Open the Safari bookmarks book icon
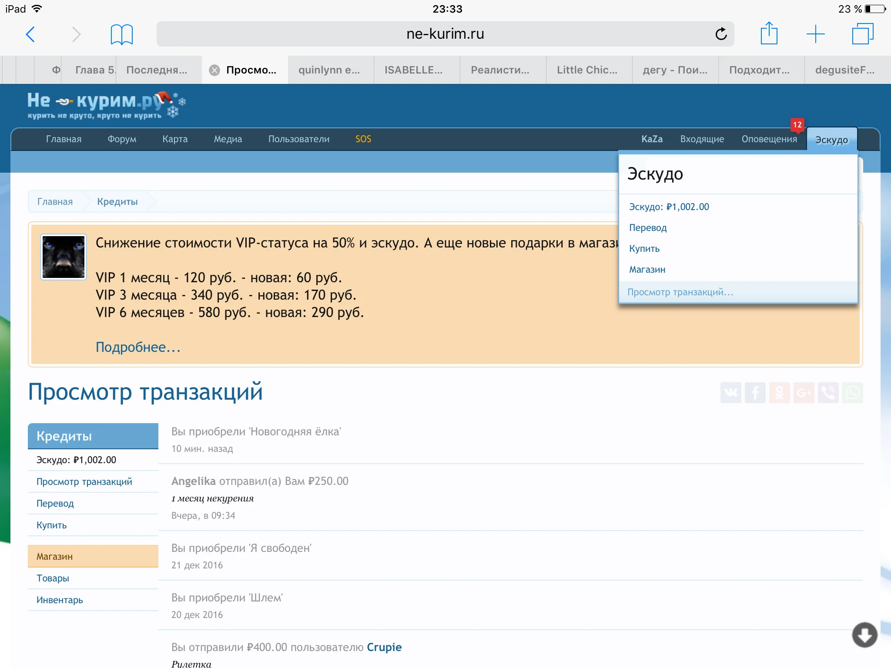This screenshot has width=891, height=668. coord(121,34)
